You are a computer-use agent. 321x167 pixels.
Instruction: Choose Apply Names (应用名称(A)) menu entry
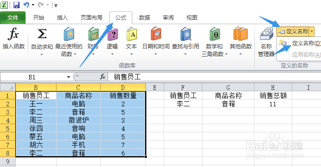[x=300, y=54]
